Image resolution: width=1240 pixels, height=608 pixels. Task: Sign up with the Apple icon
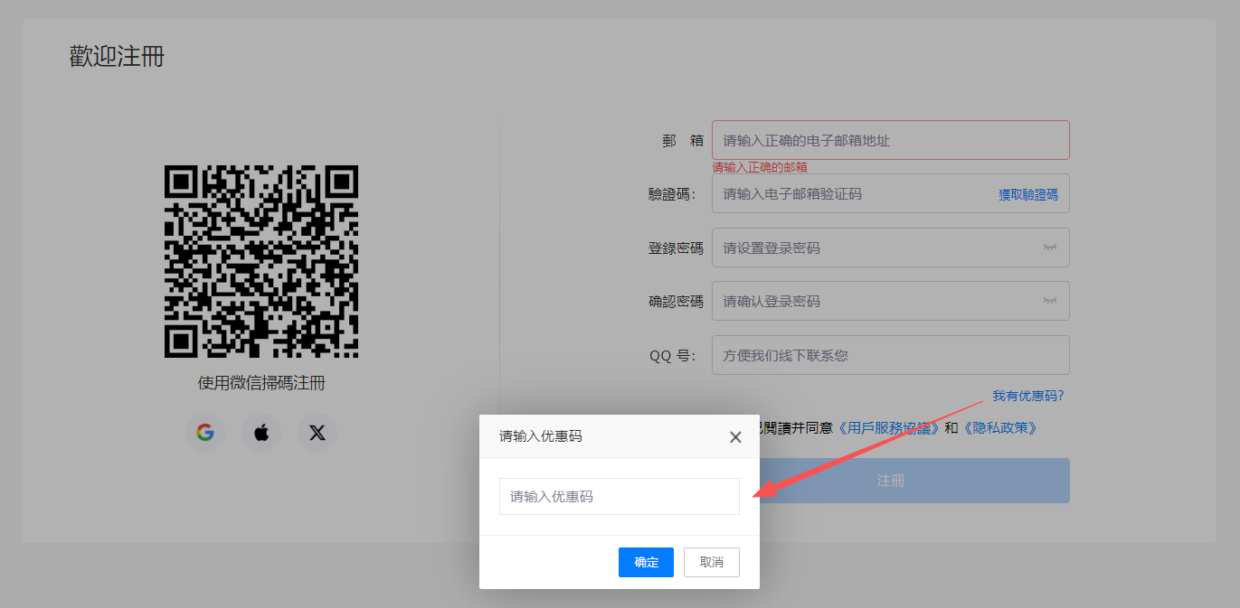(x=261, y=433)
